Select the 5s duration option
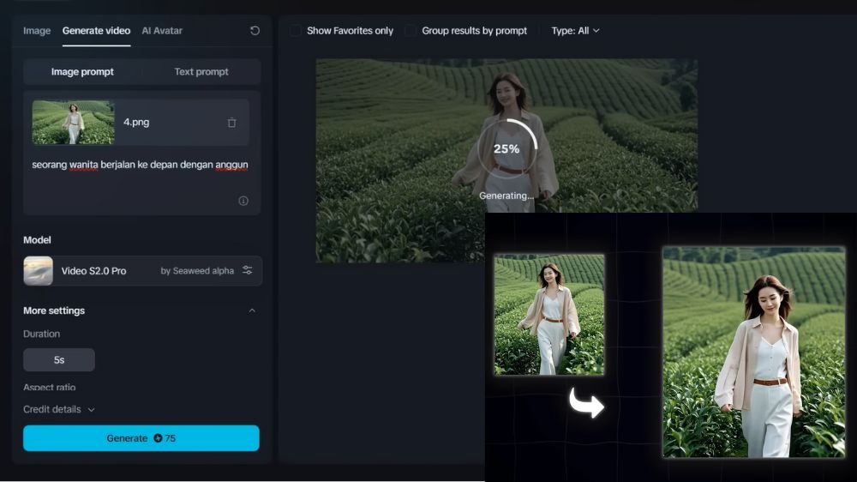857x482 pixels. point(59,360)
